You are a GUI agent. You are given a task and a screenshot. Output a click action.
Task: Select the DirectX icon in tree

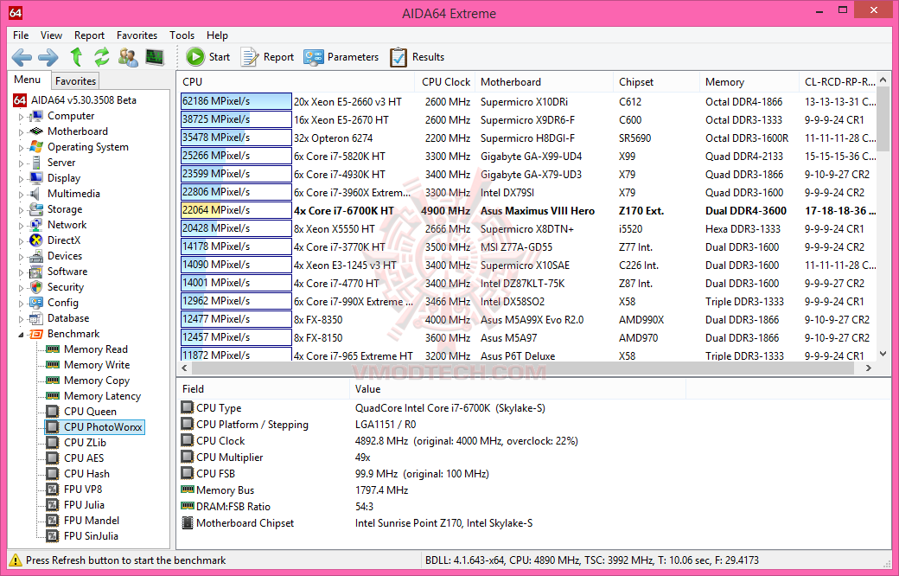click(36, 240)
